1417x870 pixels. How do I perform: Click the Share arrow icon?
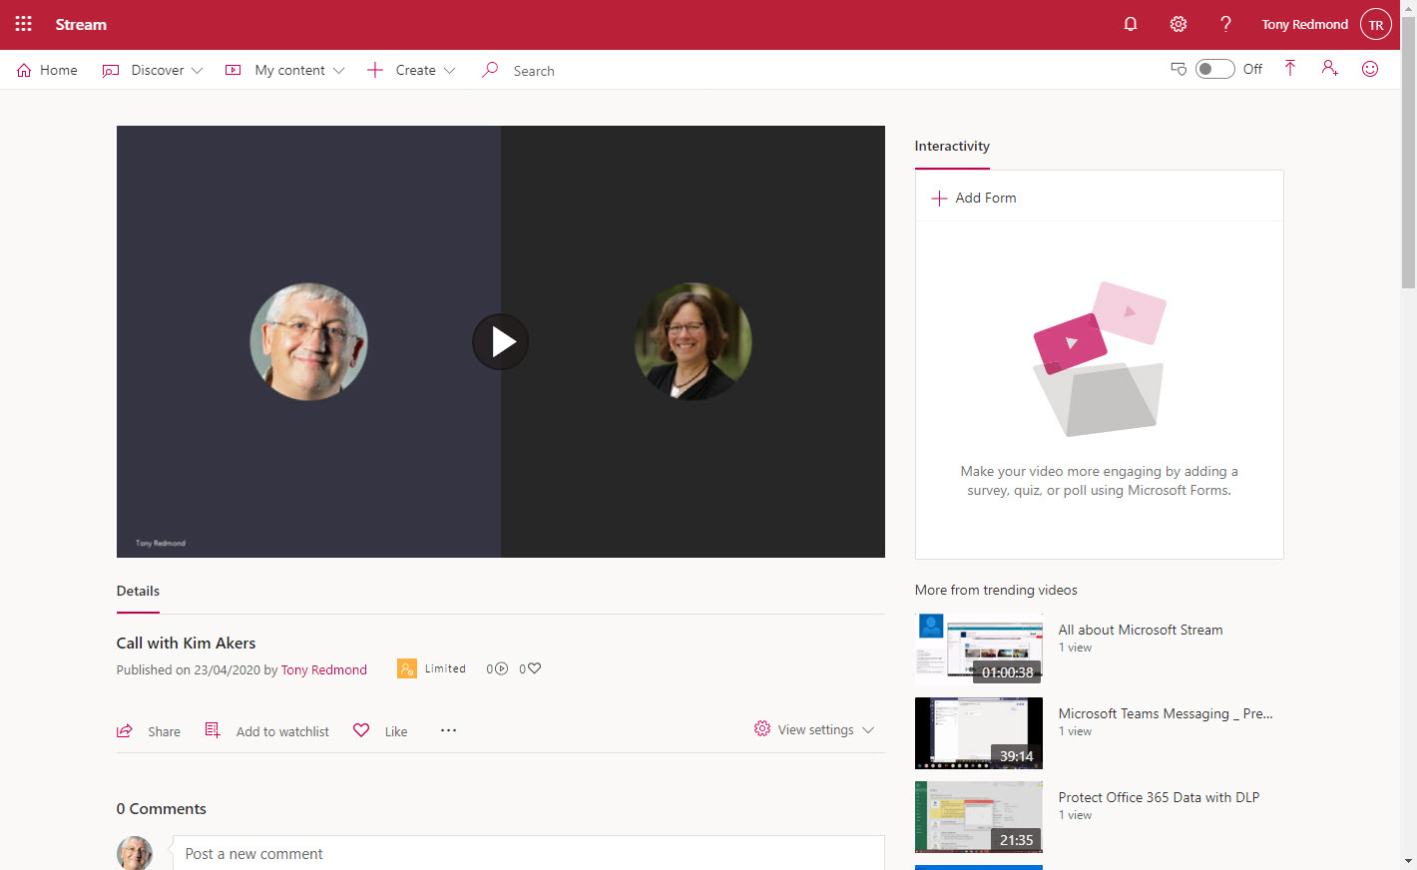125,731
